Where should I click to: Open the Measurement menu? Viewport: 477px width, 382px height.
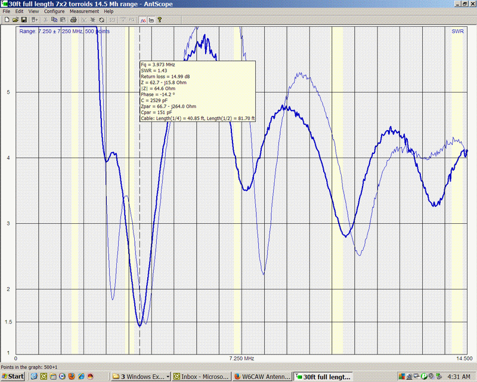[84, 11]
